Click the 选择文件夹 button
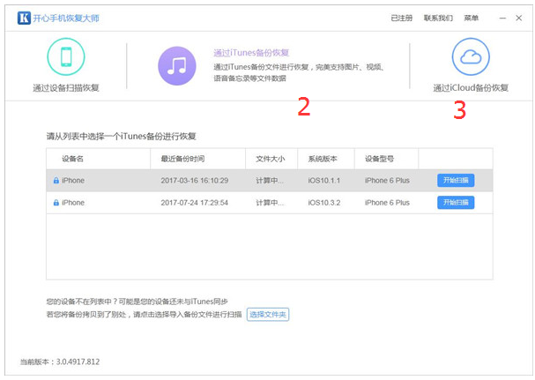This screenshot has width=535, height=380. pyautogui.click(x=268, y=315)
